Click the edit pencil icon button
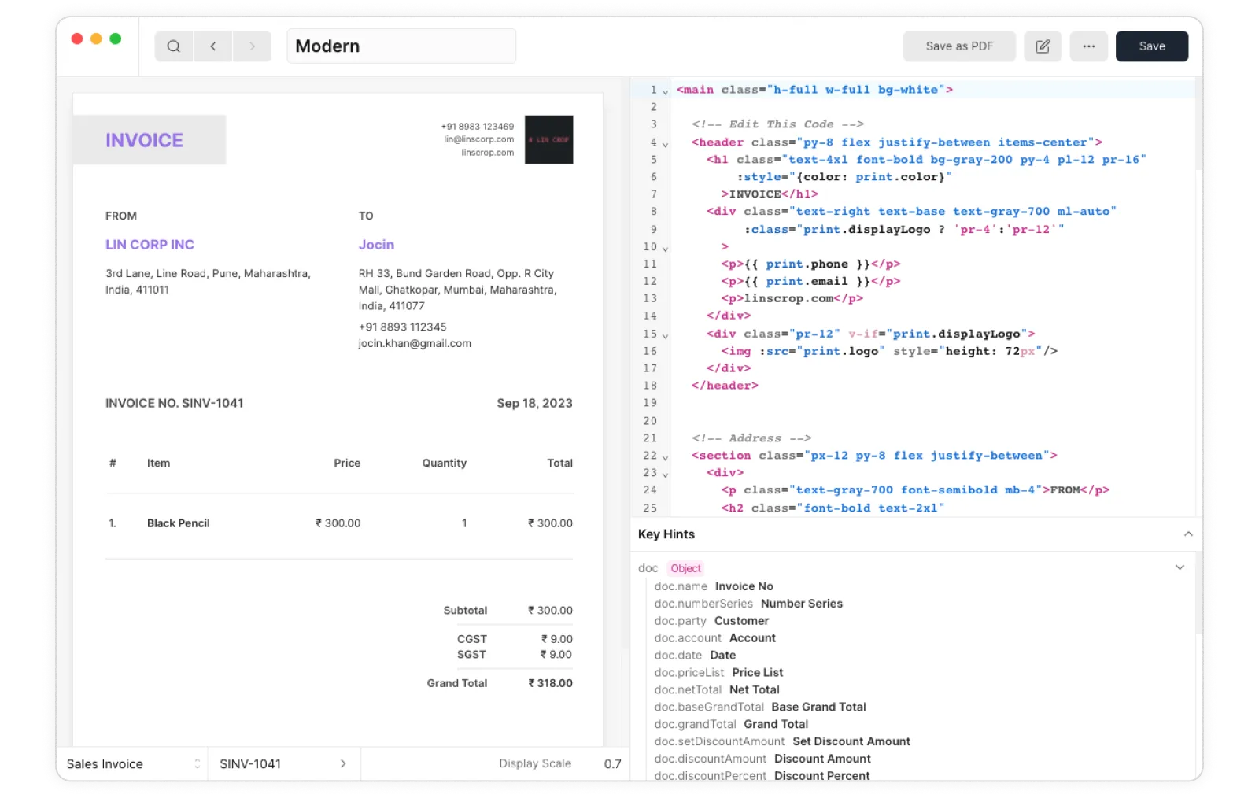The image size is (1259, 798). (1043, 46)
